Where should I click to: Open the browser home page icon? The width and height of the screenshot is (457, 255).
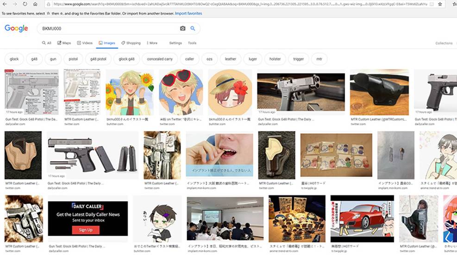pyautogui.click(x=35, y=4)
